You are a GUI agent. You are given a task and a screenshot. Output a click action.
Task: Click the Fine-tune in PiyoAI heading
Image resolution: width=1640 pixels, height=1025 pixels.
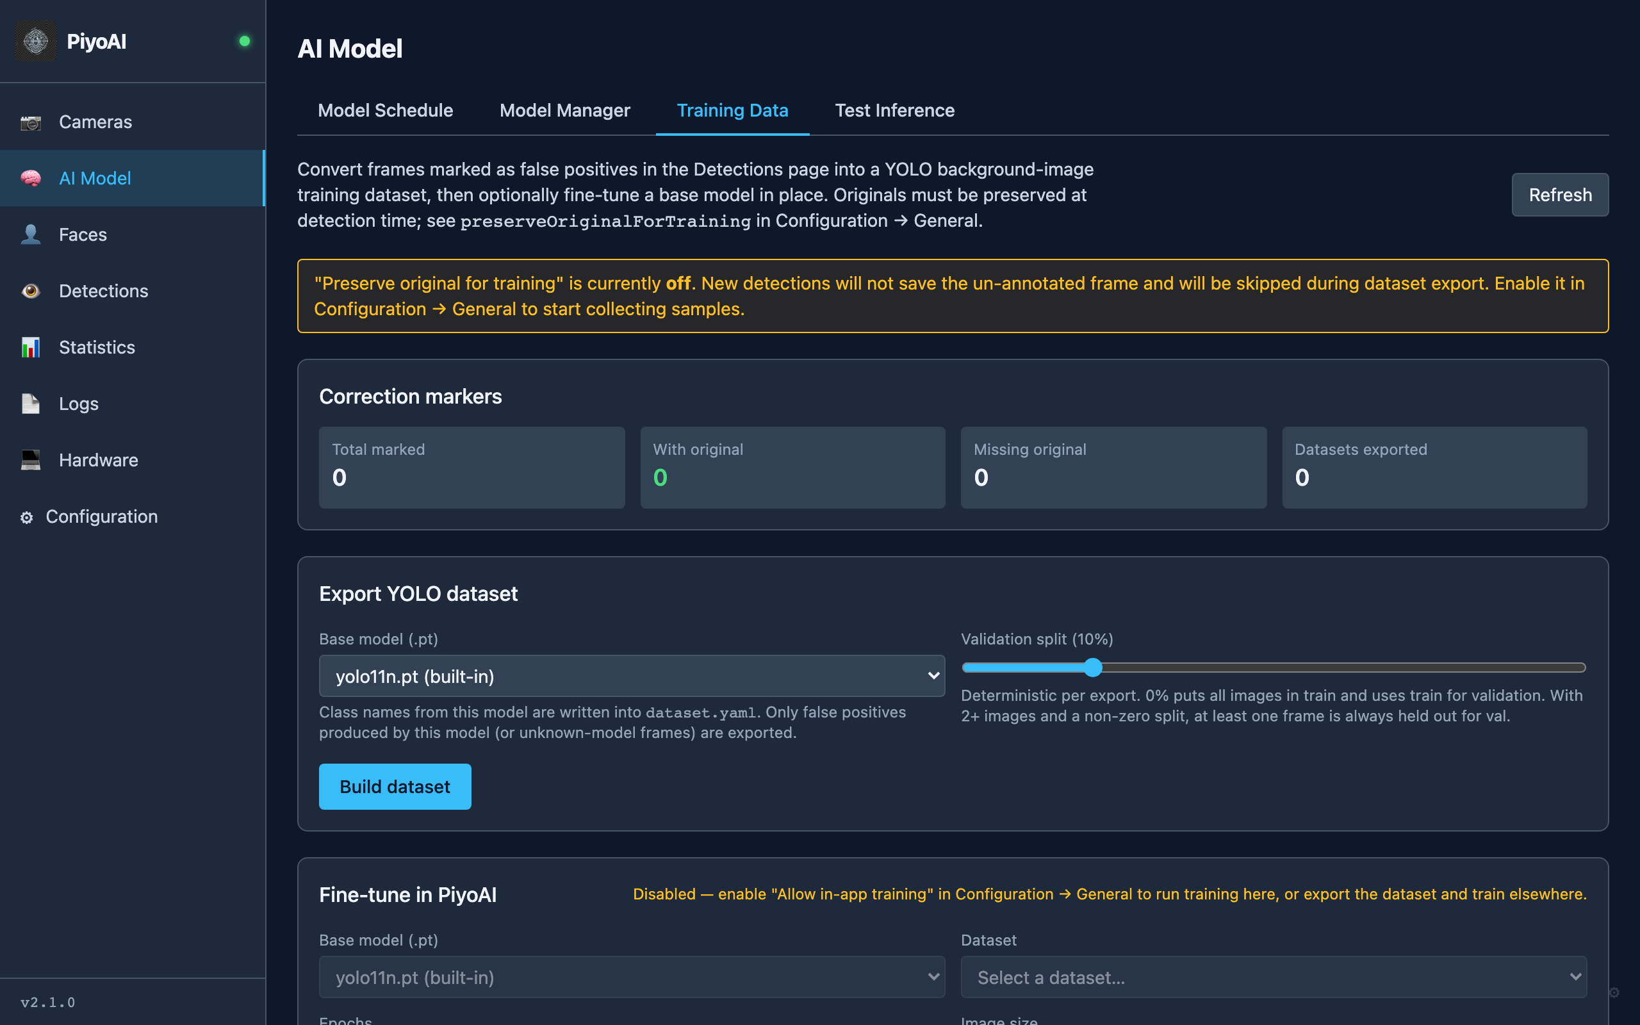pos(407,895)
